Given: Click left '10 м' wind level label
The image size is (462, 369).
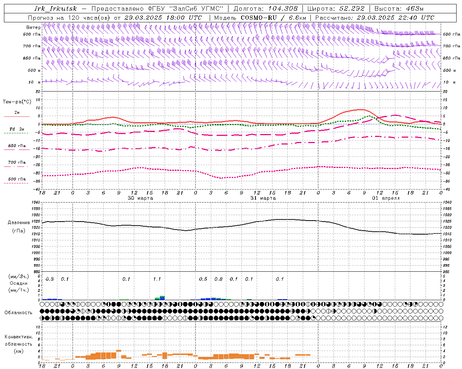Looking at the screenshot, I should 35,82.
